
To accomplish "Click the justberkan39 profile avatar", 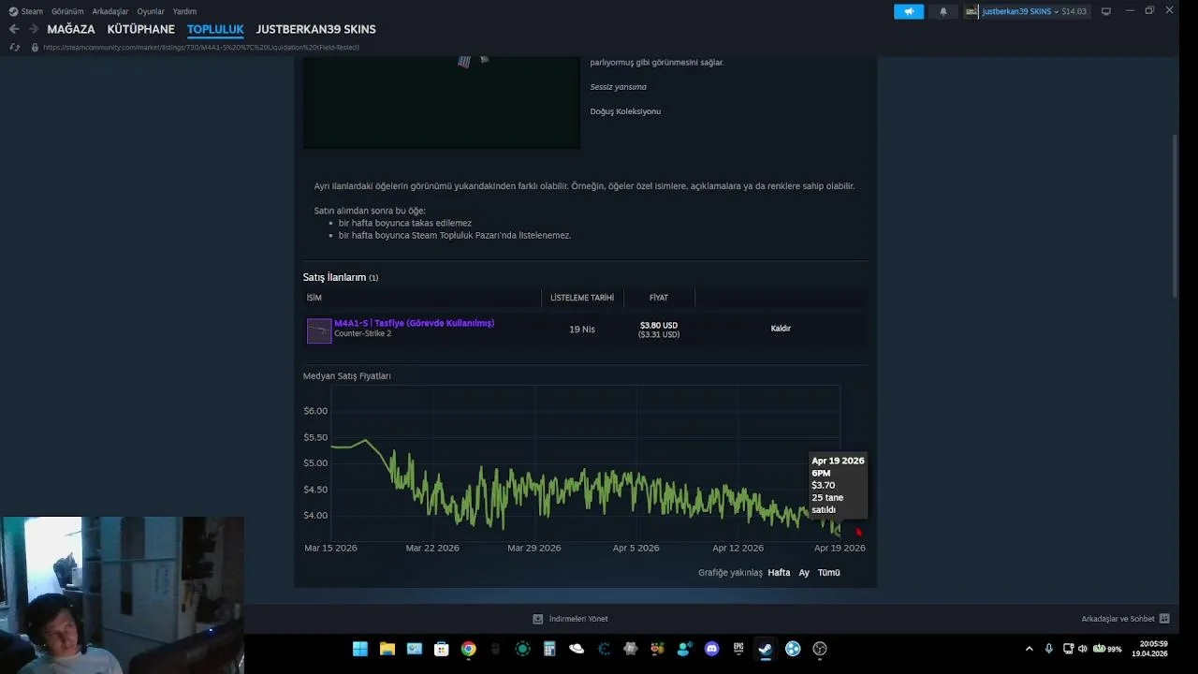I will tap(972, 11).
